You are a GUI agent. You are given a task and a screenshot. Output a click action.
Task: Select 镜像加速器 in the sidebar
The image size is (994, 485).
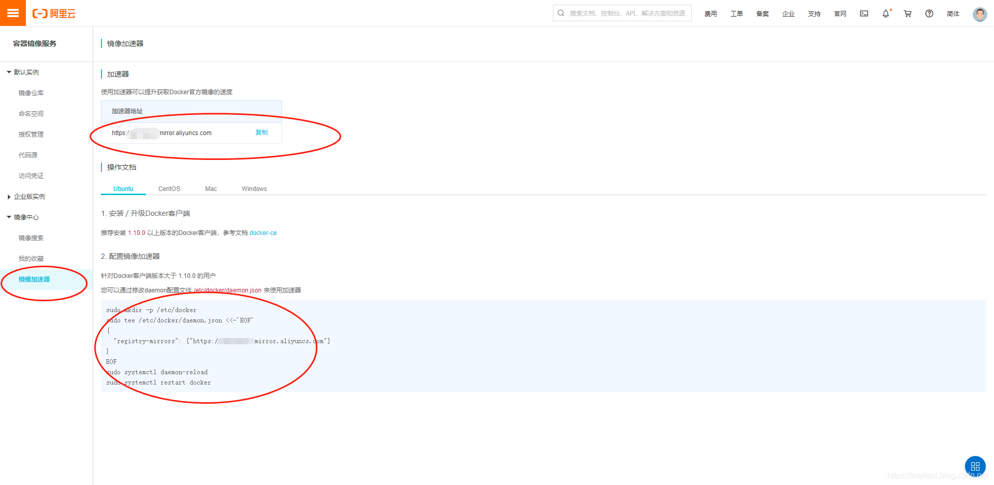pos(34,280)
